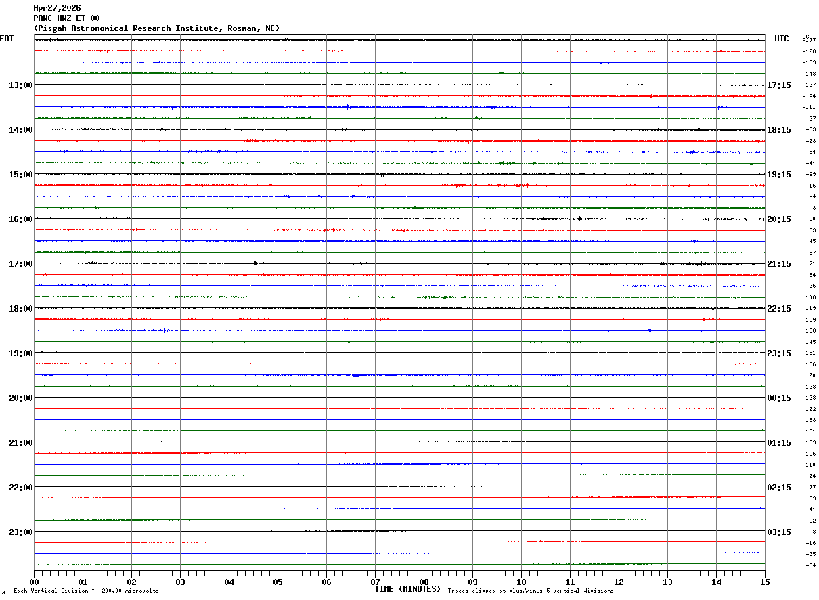Click minute 05 on the time axis
This screenshot has height=600, width=819.
278,582
